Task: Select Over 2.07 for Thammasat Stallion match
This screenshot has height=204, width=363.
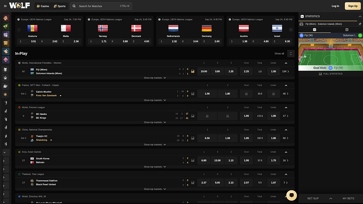Action: click(246, 183)
